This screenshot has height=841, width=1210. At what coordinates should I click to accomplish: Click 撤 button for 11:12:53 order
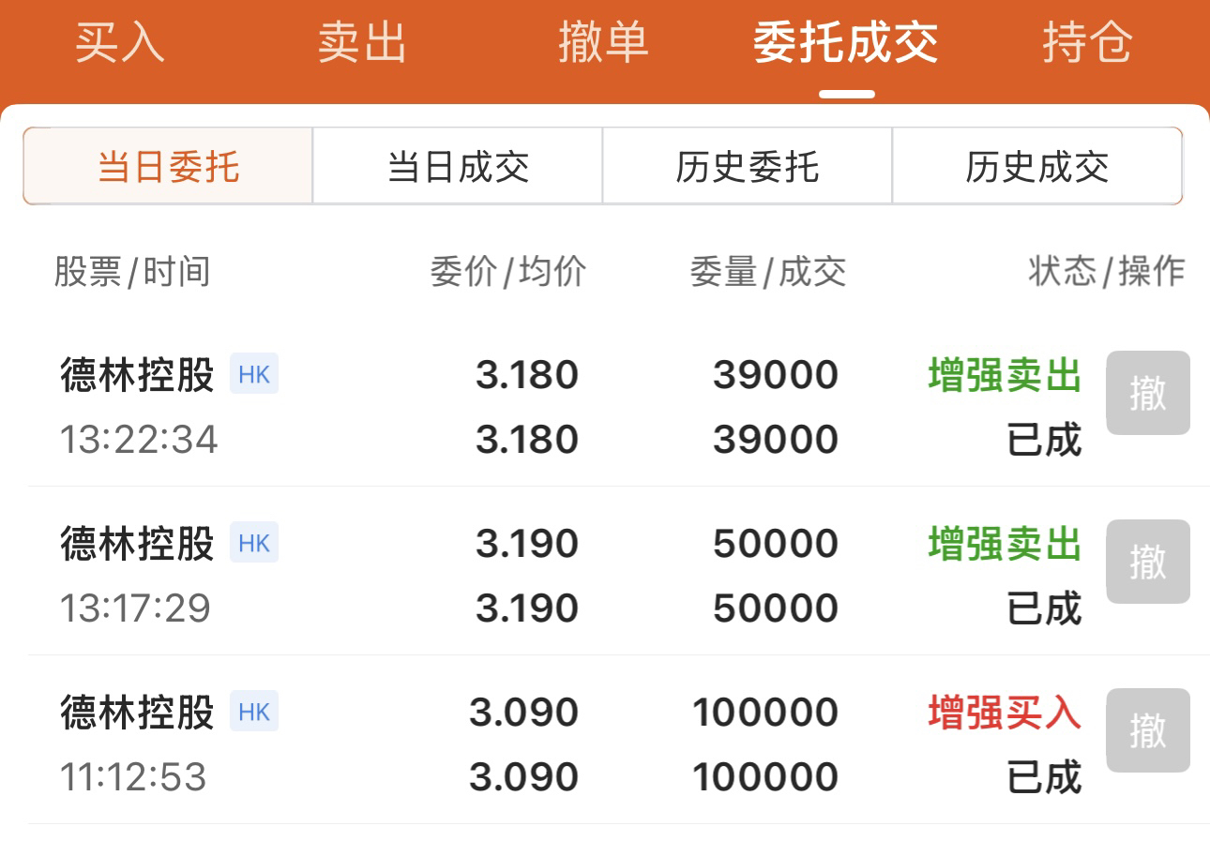[1148, 730]
